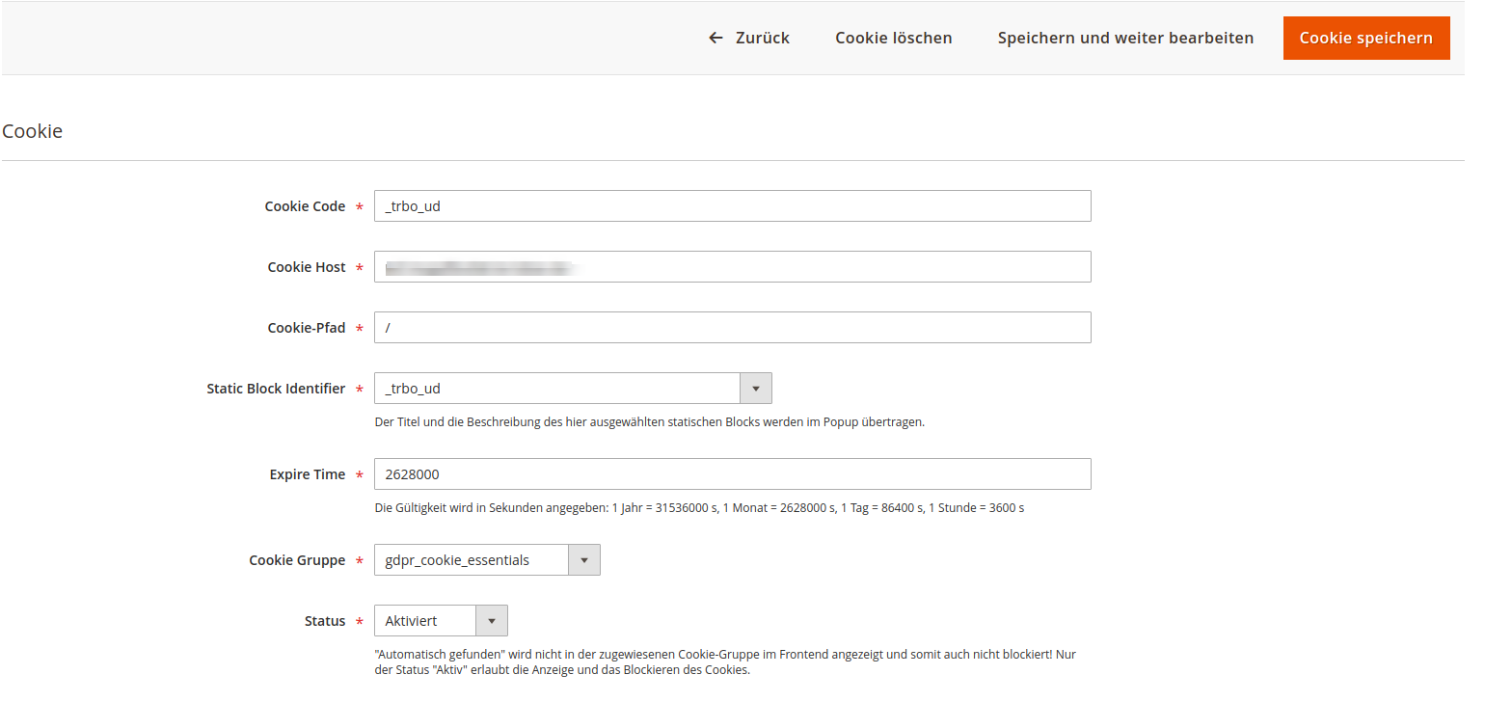Viewport: 1485px width, 702px height.
Task: Click the Expire Time label
Action: click(308, 474)
